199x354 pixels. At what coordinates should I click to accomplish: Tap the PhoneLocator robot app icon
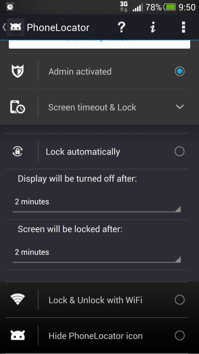16,27
